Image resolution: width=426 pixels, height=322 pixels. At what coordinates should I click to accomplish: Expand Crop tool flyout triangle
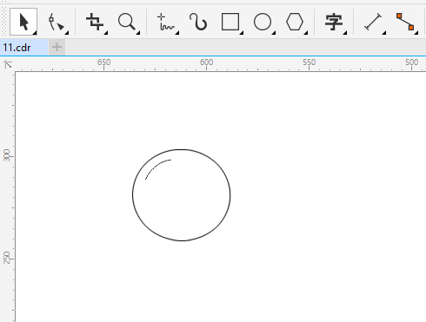[x=106, y=33]
